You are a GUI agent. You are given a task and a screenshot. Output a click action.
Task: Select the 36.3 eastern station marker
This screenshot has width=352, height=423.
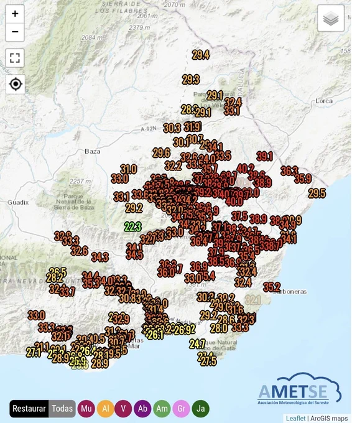click(x=289, y=171)
